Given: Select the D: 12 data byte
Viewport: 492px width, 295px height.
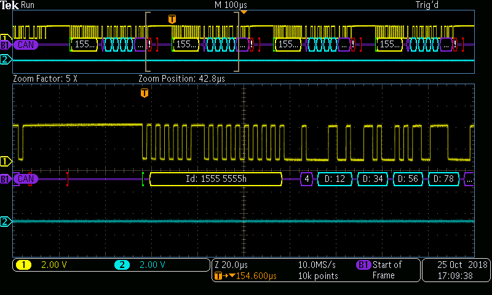Looking at the screenshot, I should pos(335,179).
